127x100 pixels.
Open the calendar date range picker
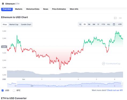[114, 24]
